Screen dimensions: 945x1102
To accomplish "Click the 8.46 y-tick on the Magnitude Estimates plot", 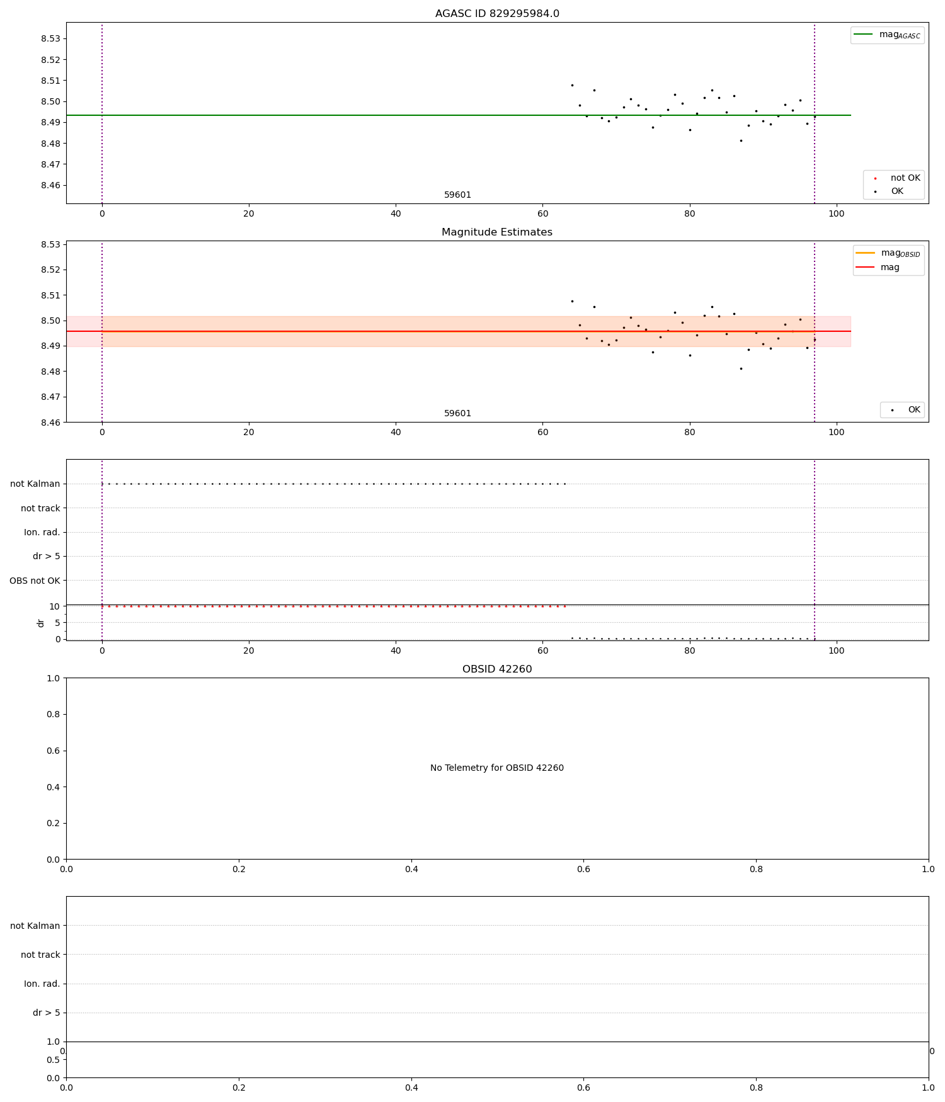I will pyautogui.click(x=50, y=423).
